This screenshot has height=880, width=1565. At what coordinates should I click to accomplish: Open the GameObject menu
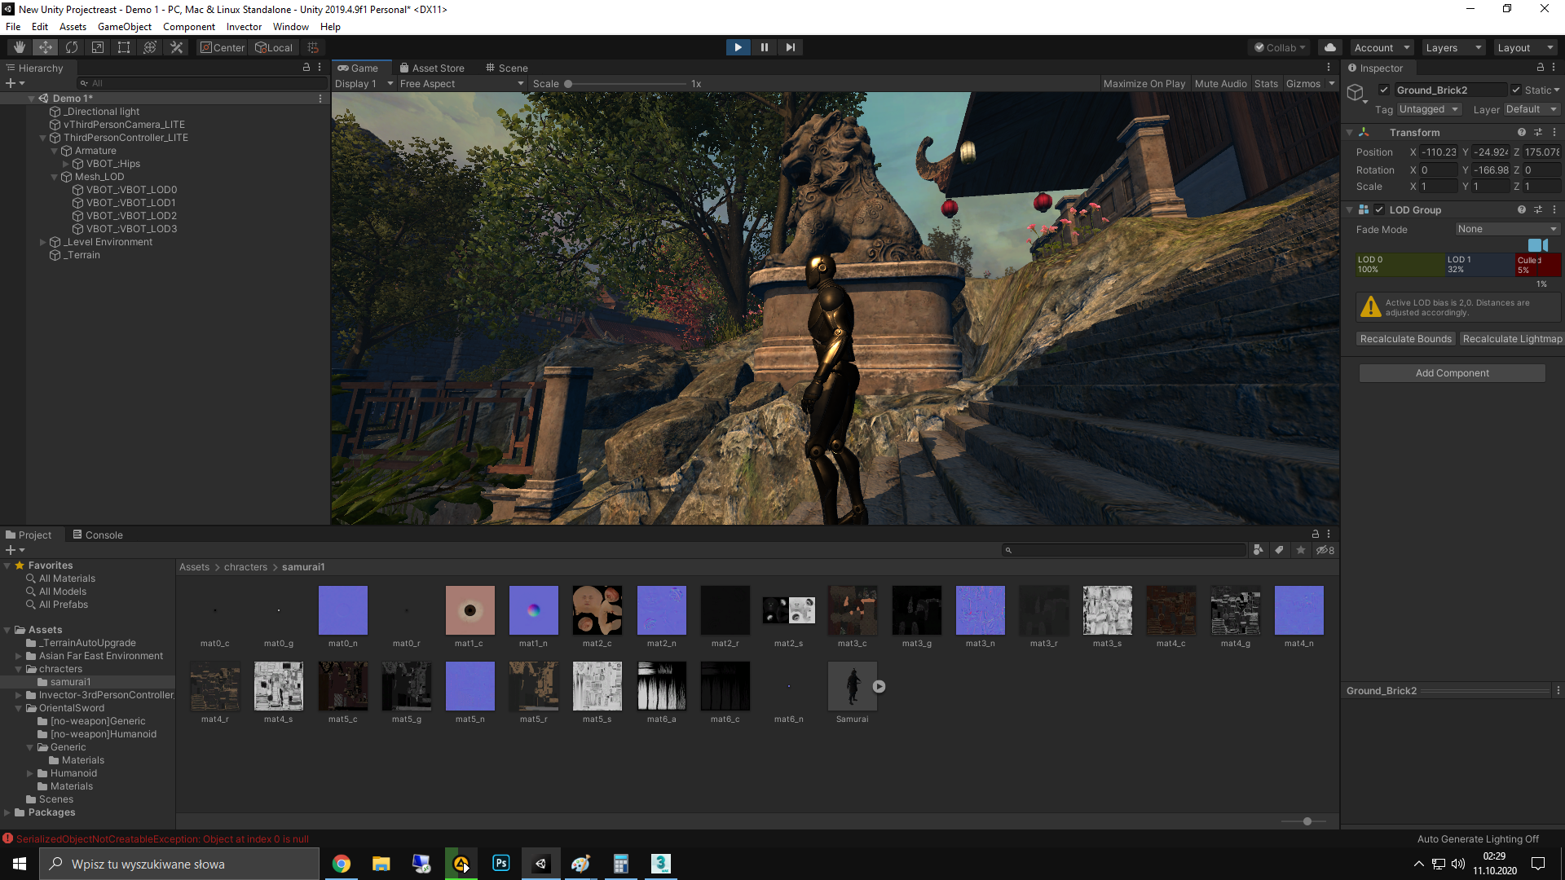[x=125, y=26]
